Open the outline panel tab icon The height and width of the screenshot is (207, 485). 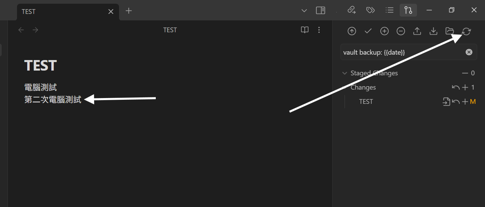coord(389,10)
